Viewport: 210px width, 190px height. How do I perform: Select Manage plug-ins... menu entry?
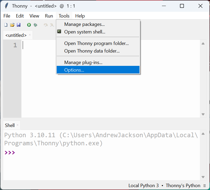[x=83, y=62]
